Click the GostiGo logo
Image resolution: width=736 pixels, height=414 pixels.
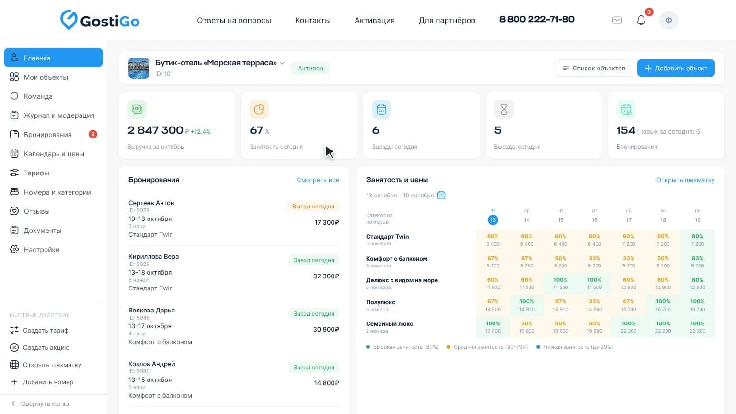[100, 20]
